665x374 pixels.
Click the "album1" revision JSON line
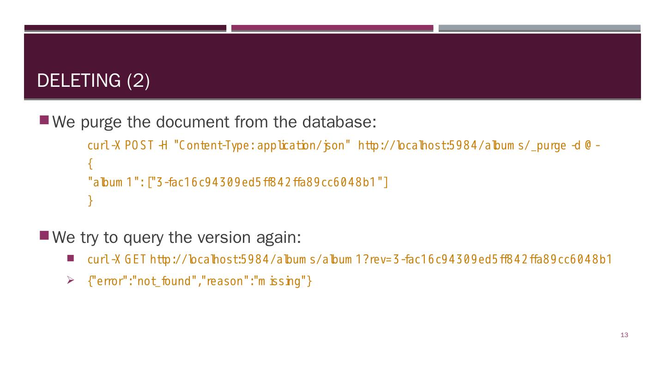pyautogui.click(x=238, y=182)
